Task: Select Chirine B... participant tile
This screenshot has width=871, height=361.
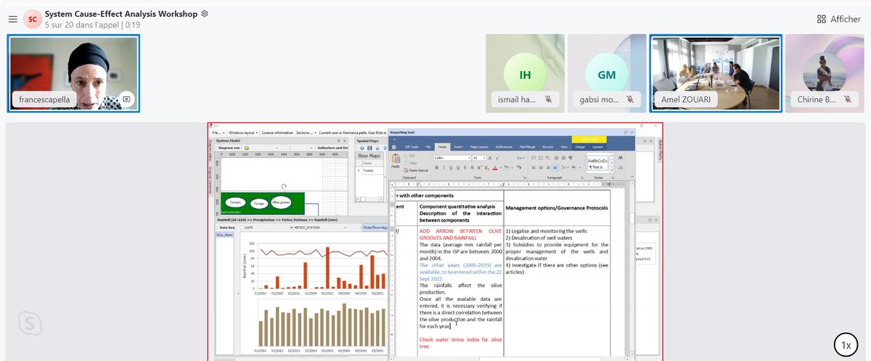Action: [x=824, y=73]
